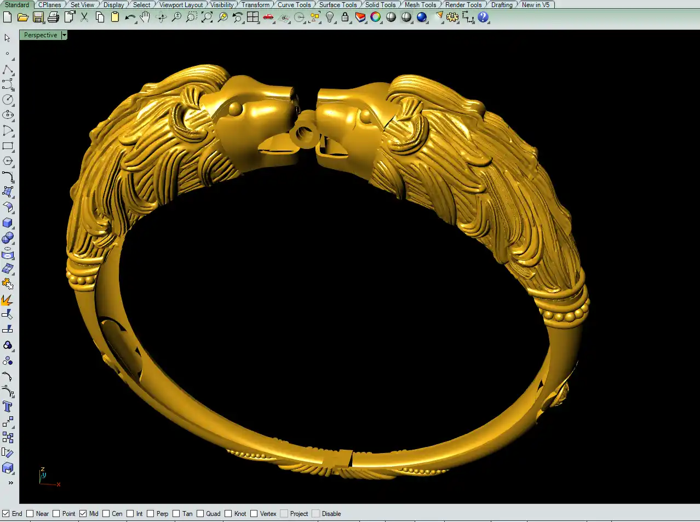Open the Perspective viewport dropdown arrow
This screenshot has height=522, width=700.
(x=64, y=35)
